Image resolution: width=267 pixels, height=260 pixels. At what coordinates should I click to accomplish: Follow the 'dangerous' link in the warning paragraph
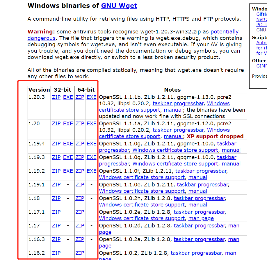click(x=42, y=38)
